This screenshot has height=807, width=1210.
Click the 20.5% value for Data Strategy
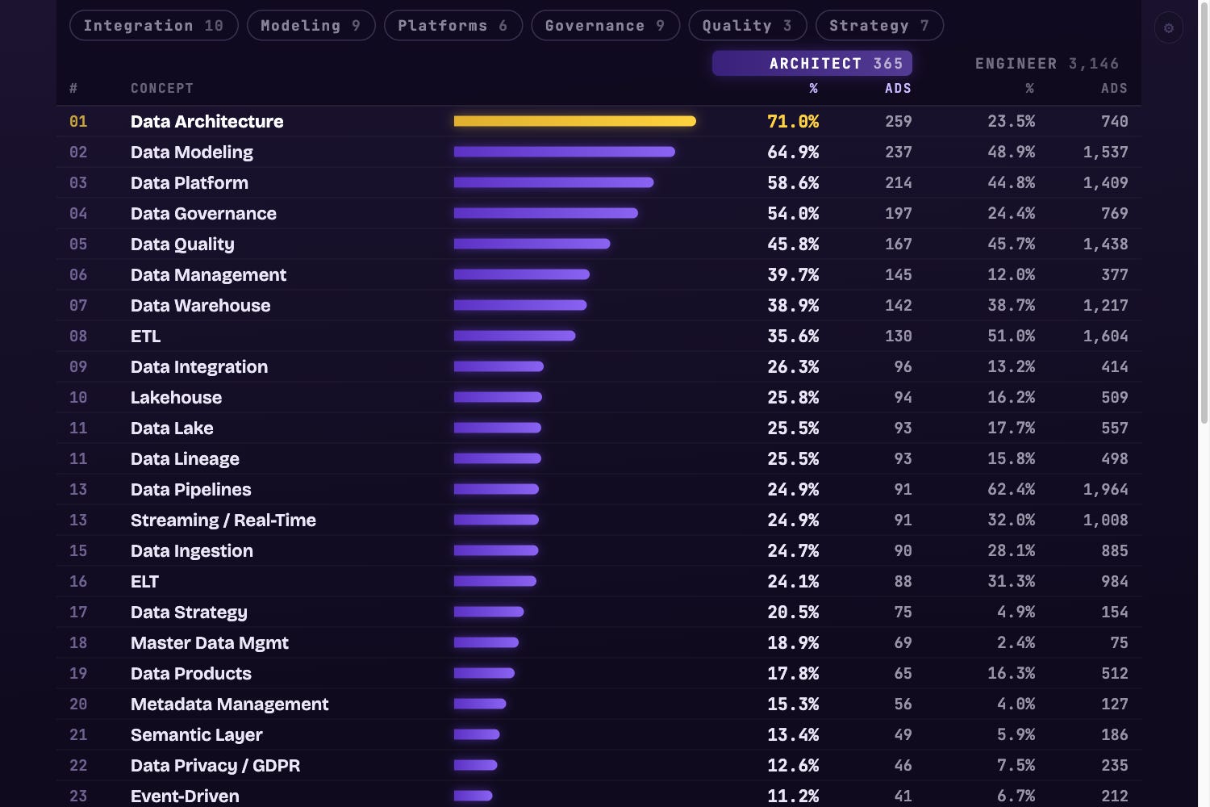coord(793,612)
